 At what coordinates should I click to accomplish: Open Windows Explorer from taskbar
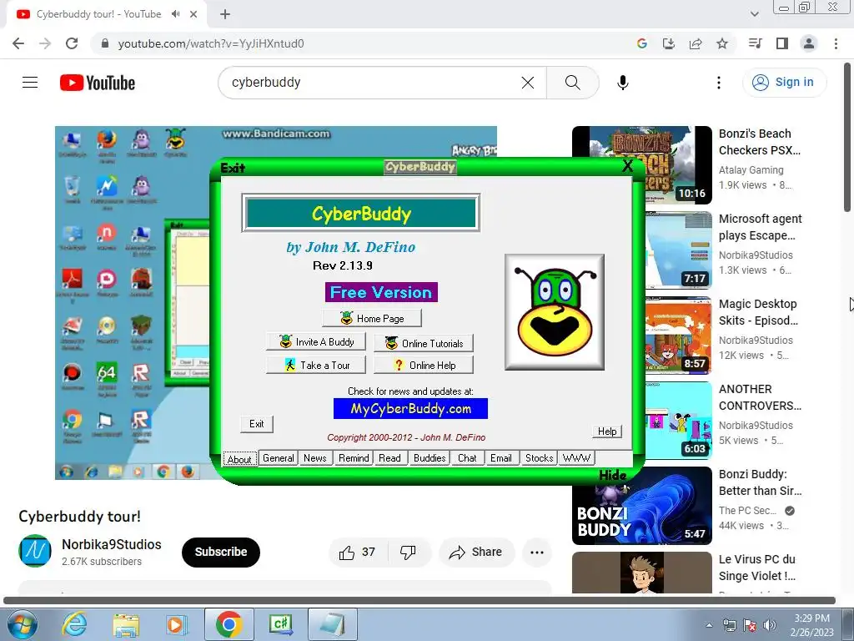[x=126, y=624]
